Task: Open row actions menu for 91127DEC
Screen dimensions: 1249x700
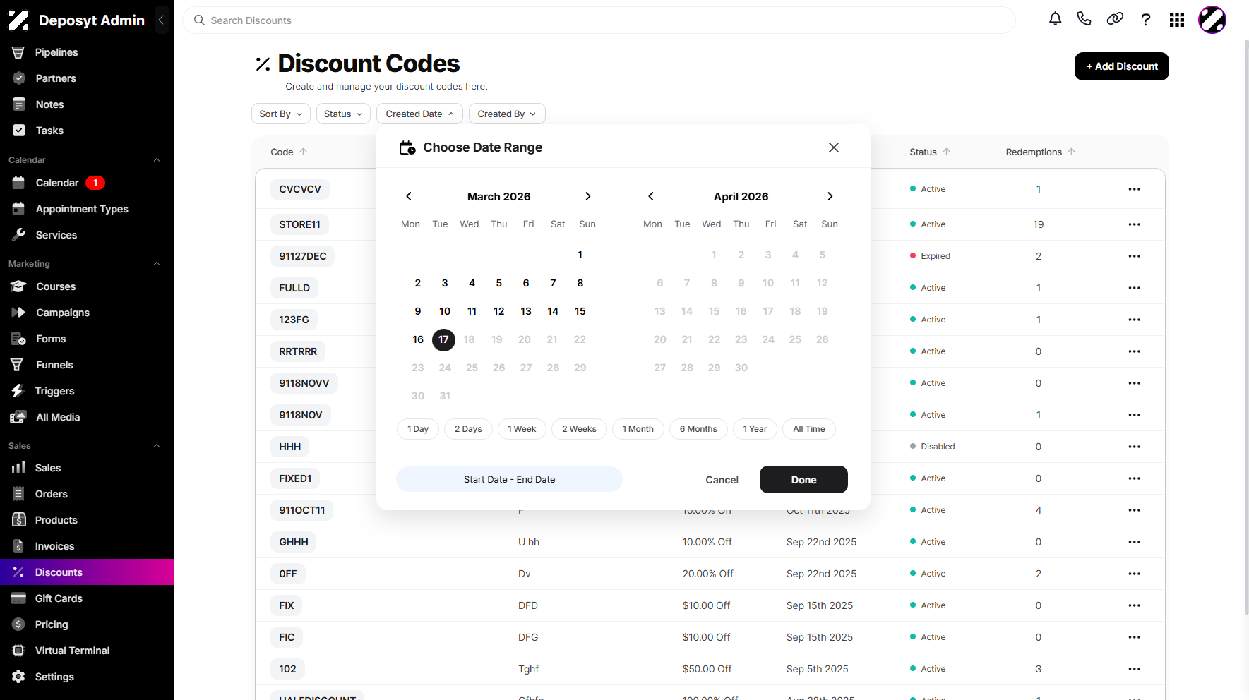Action: 1135,256
